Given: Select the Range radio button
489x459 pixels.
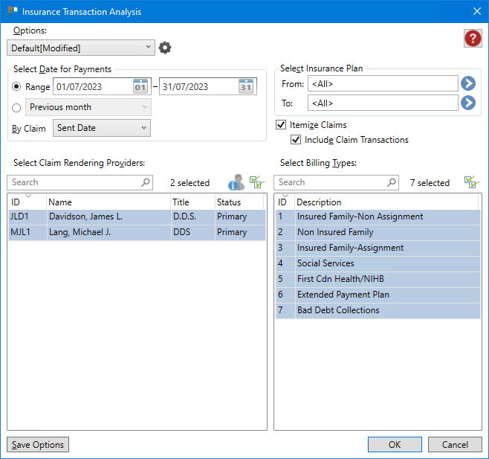Looking at the screenshot, I should [x=16, y=87].
